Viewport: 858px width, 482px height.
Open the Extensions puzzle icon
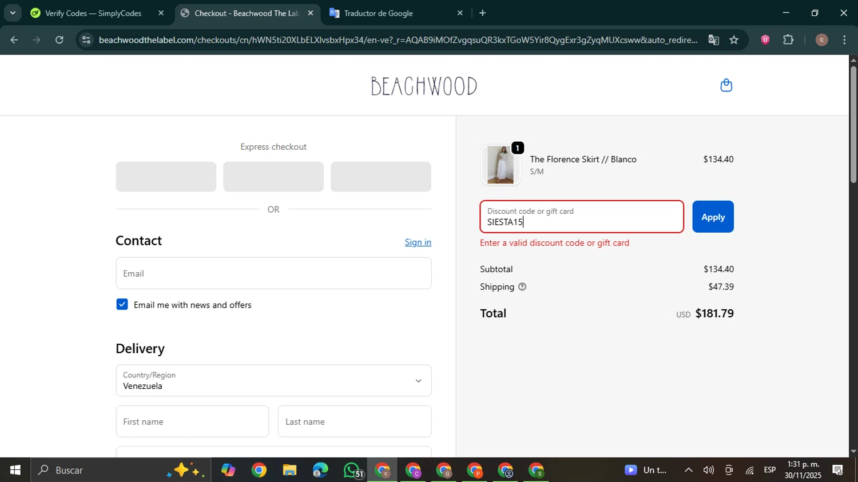pyautogui.click(x=788, y=40)
